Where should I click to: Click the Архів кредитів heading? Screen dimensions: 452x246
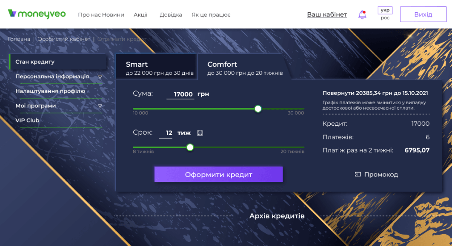pyautogui.click(x=277, y=216)
